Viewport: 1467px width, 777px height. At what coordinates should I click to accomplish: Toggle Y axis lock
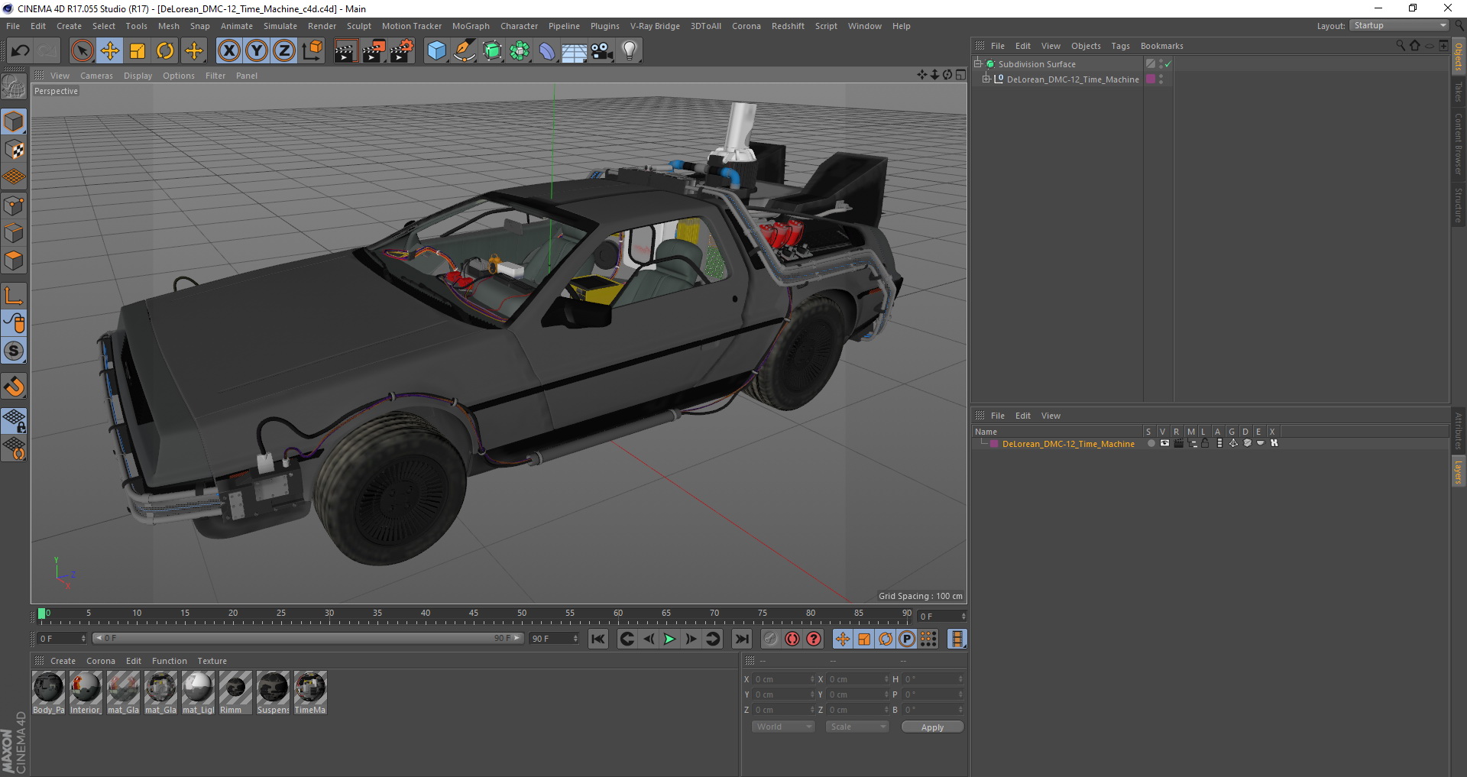257,51
